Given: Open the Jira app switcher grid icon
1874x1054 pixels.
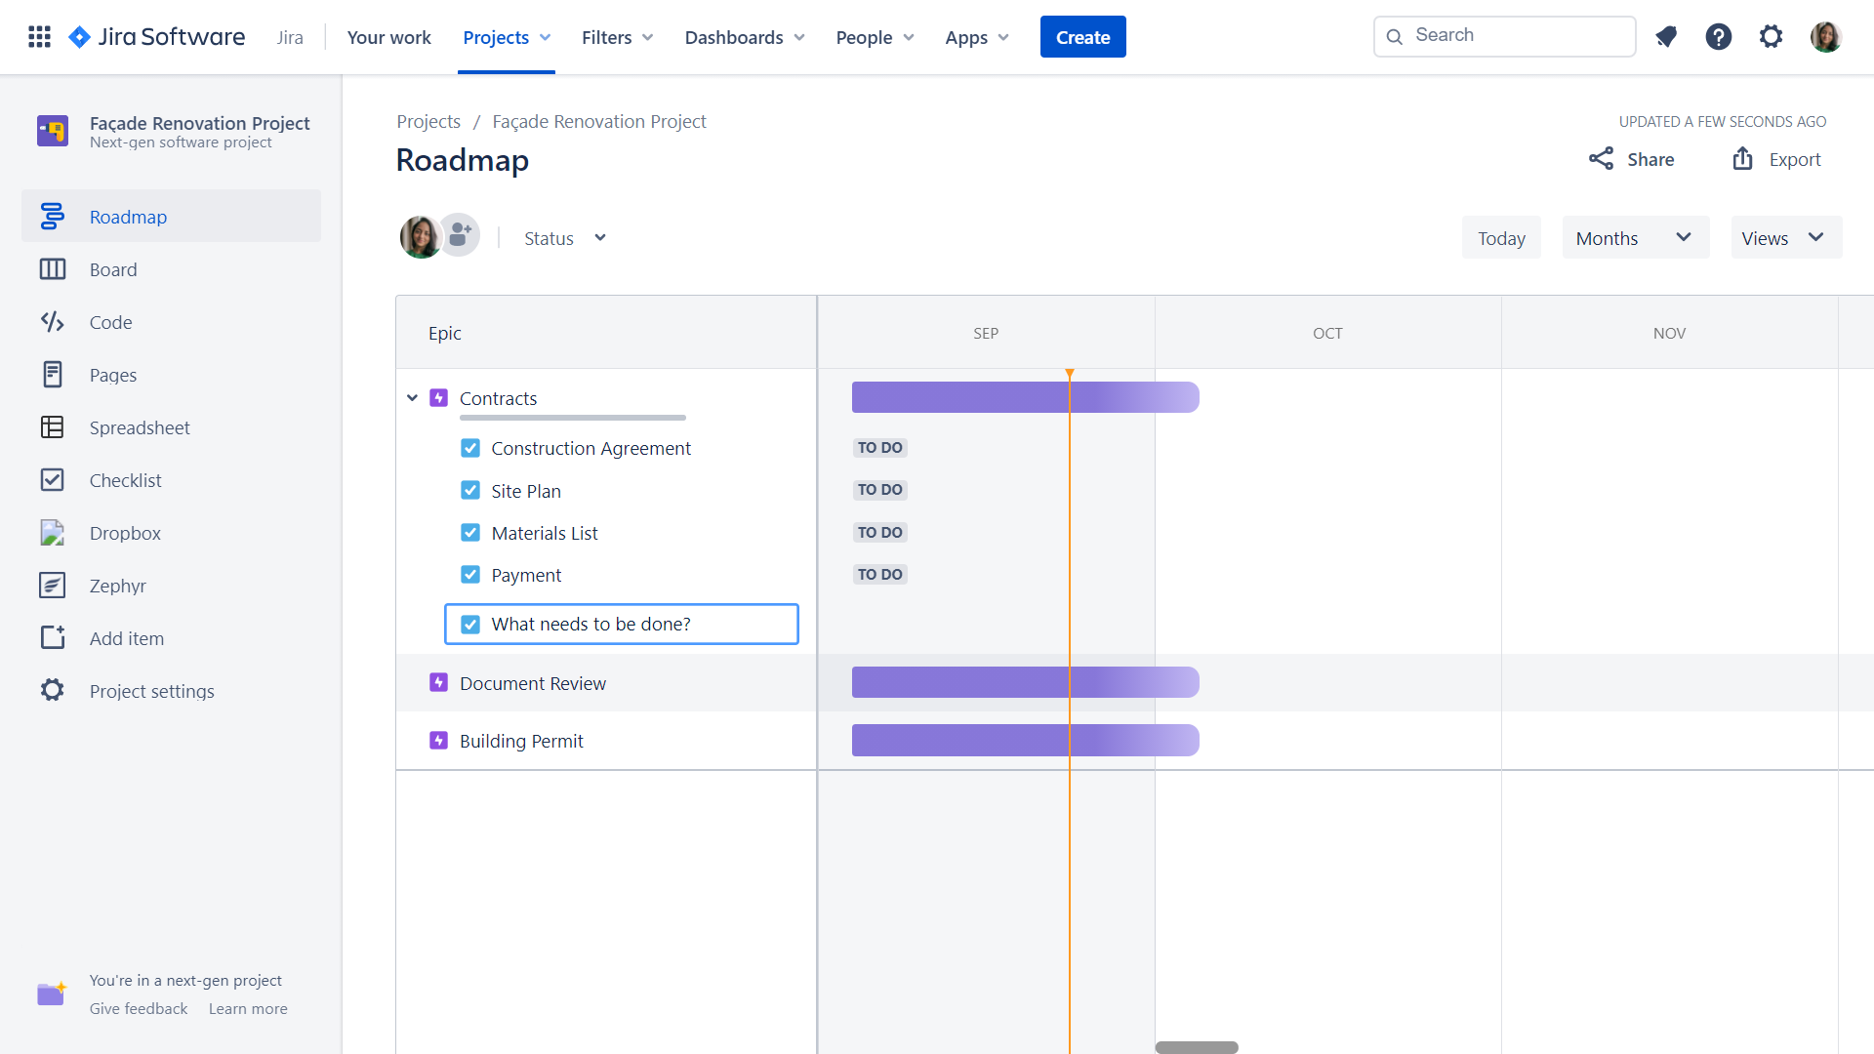Looking at the screenshot, I should coord(39,36).
